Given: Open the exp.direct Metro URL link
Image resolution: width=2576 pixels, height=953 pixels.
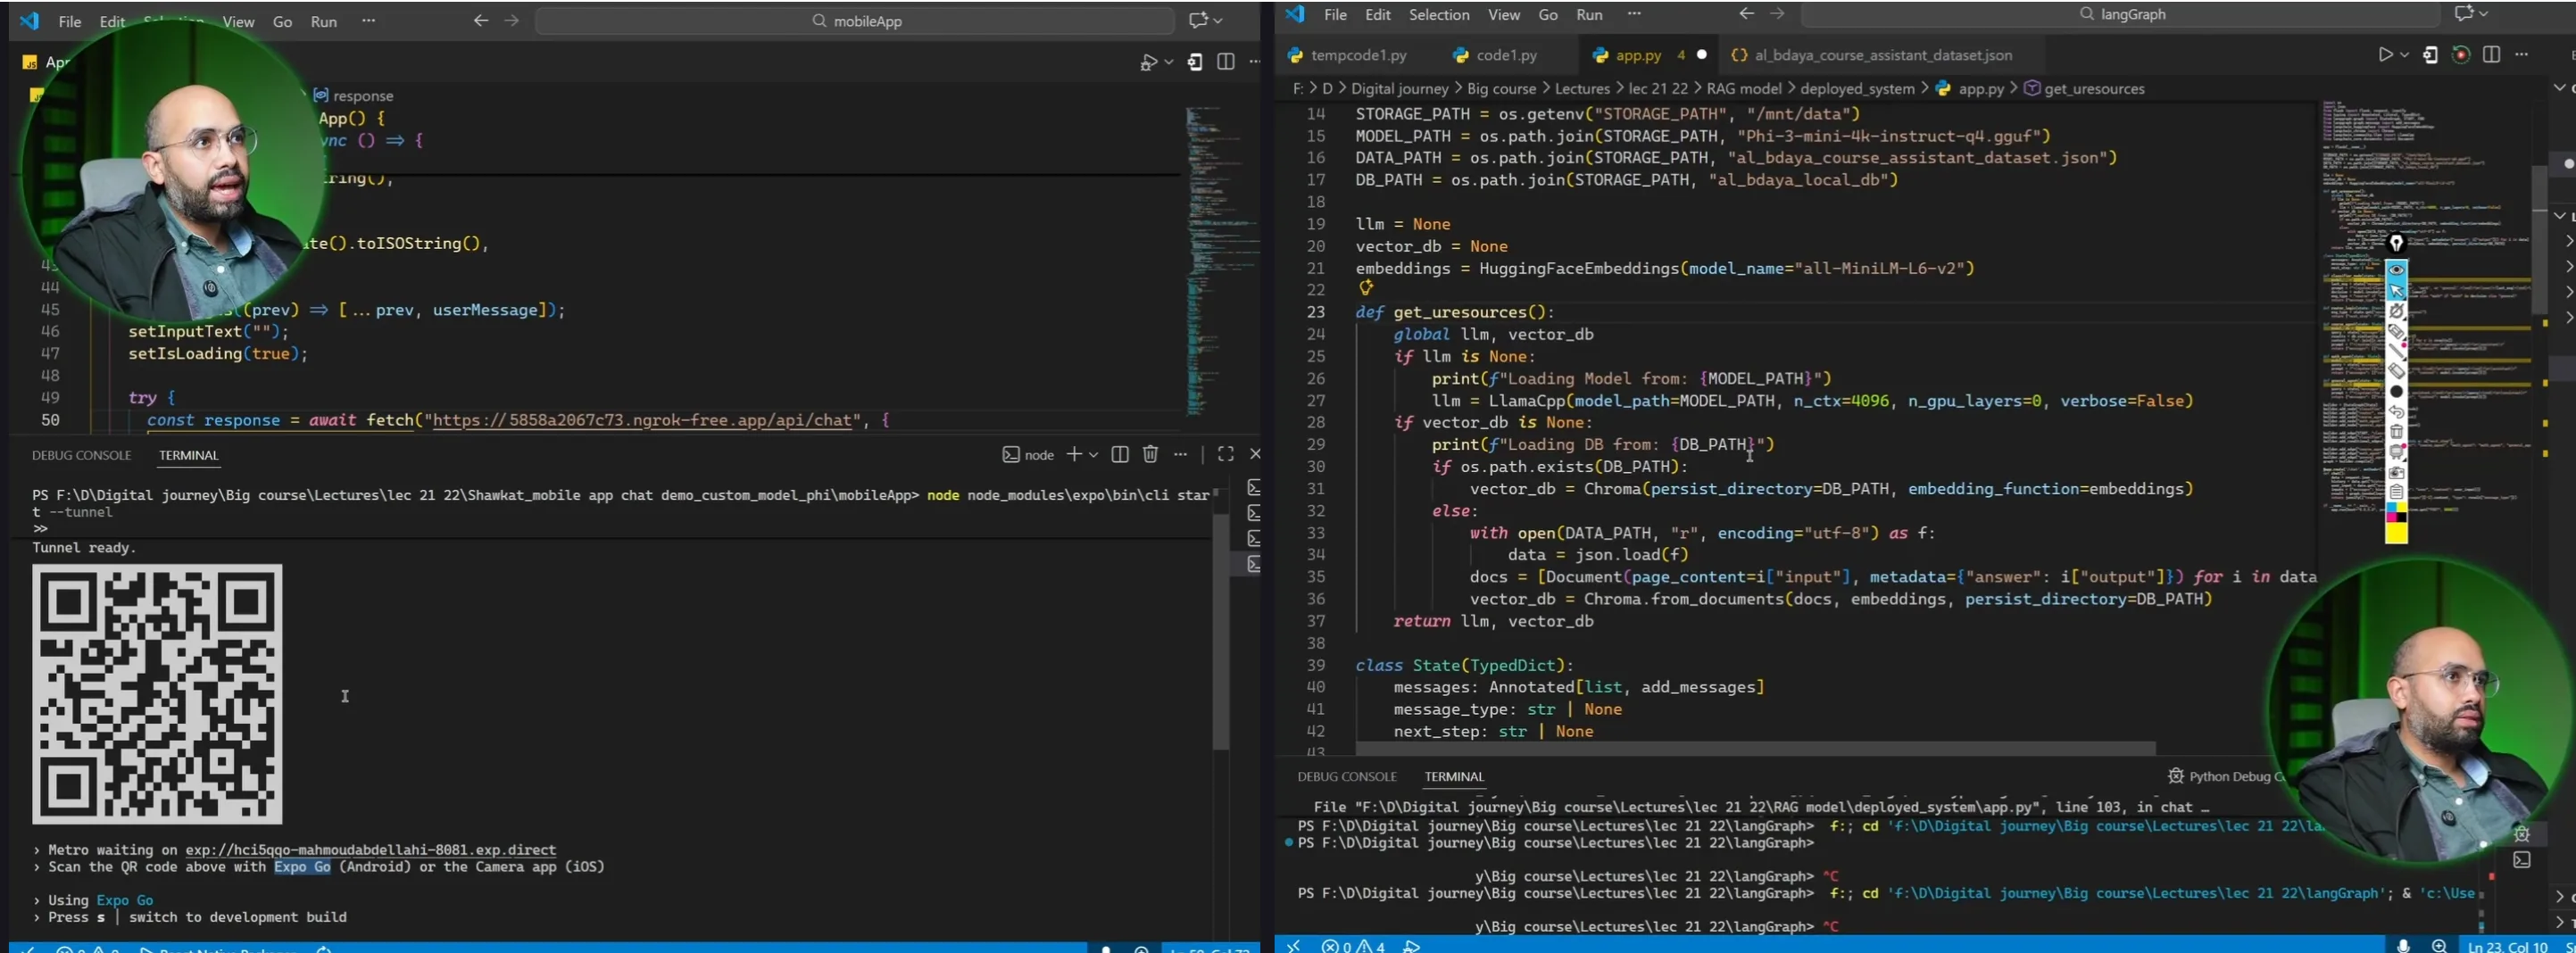Looking at the screenshot, I should (370, 850).
